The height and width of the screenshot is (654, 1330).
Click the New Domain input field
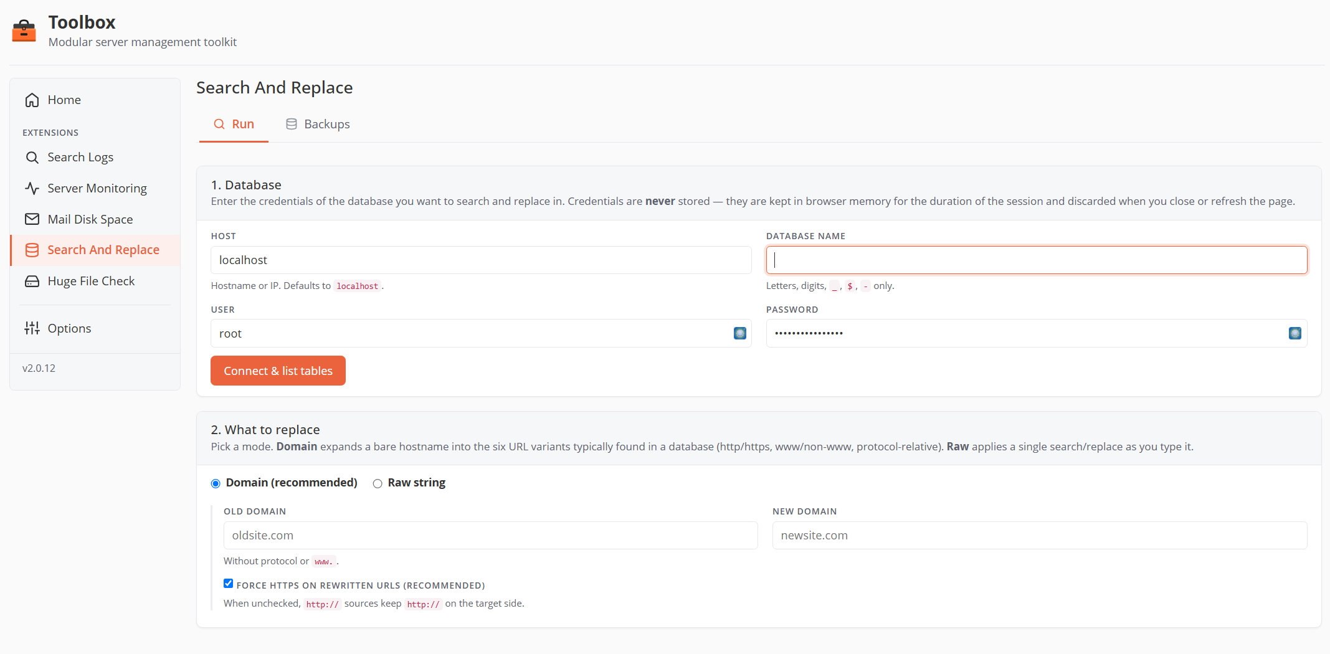point(1040,536)
